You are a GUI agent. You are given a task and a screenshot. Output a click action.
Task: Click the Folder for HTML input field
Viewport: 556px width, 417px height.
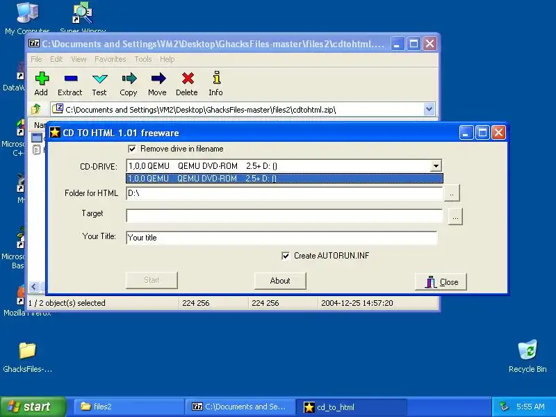pyautogui.click(x=284, y=193)
